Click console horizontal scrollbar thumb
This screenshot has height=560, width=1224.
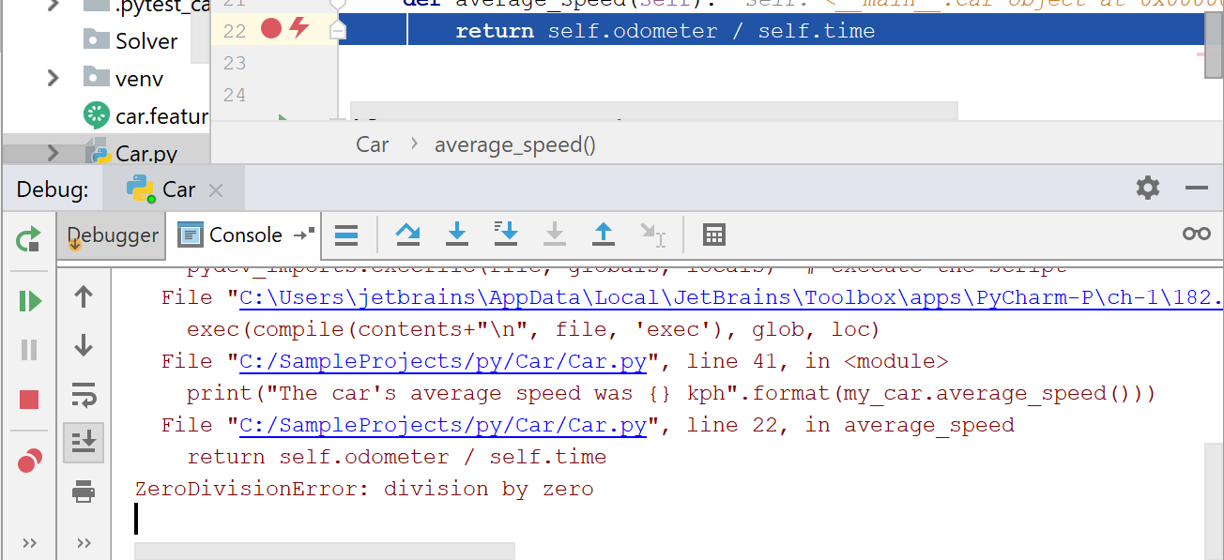tap(325, 551)
